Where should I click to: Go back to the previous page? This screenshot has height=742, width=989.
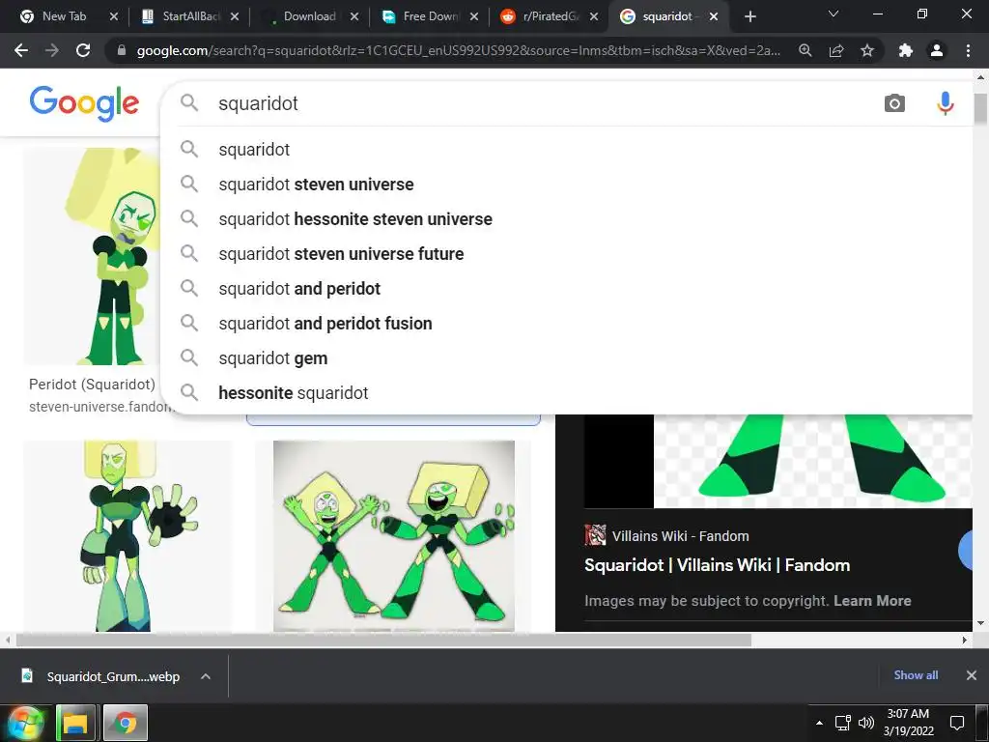21,50
